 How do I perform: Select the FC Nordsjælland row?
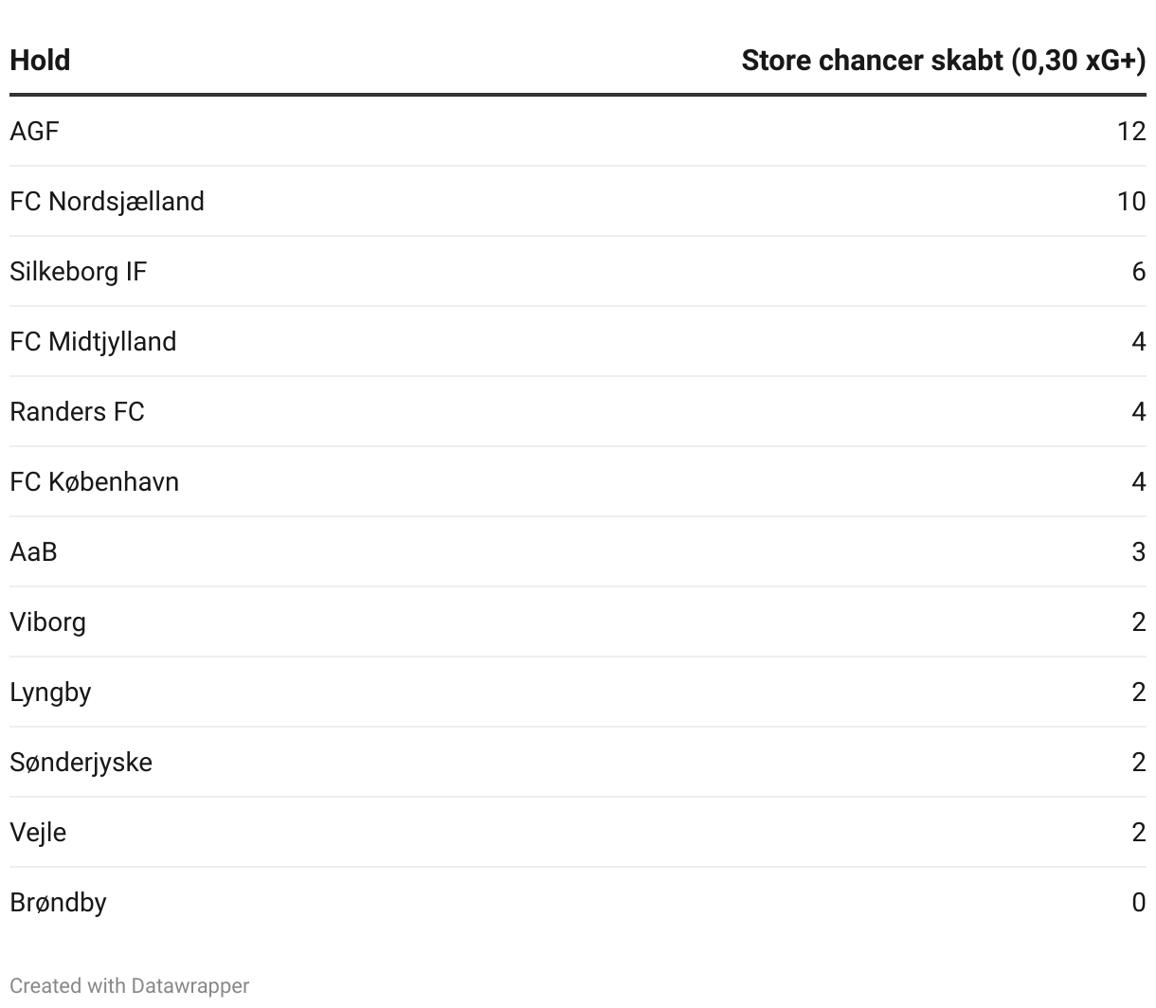pos(578,202)
